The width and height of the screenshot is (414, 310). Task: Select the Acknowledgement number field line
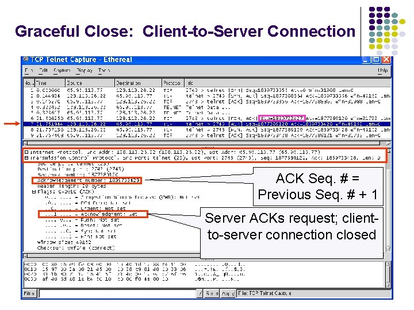coord(89,180)
